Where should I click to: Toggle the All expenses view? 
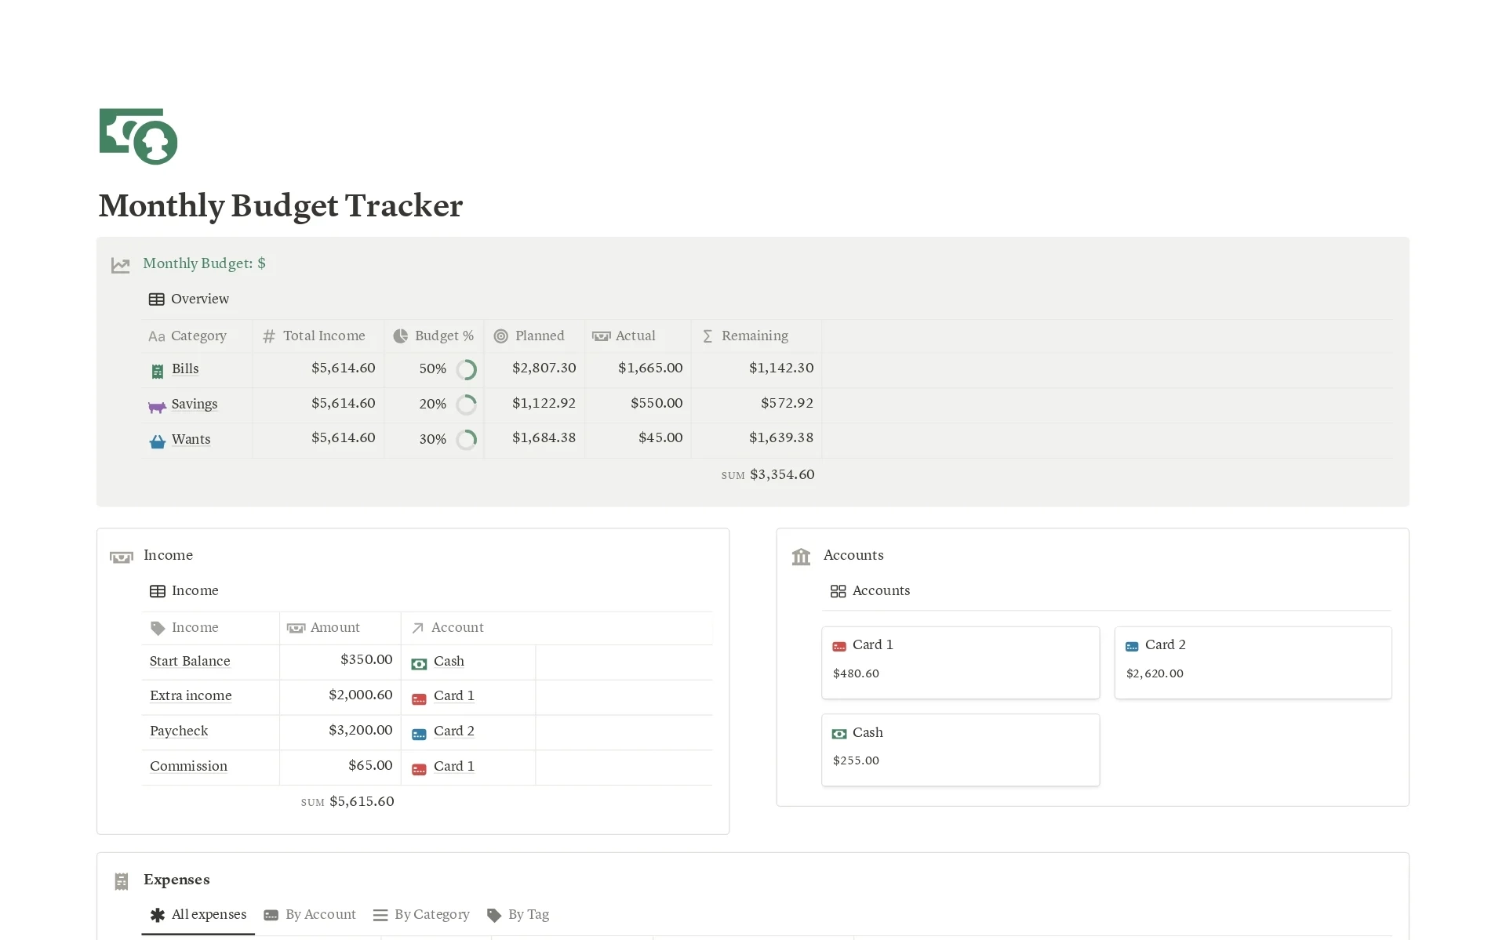coord(199,915)
